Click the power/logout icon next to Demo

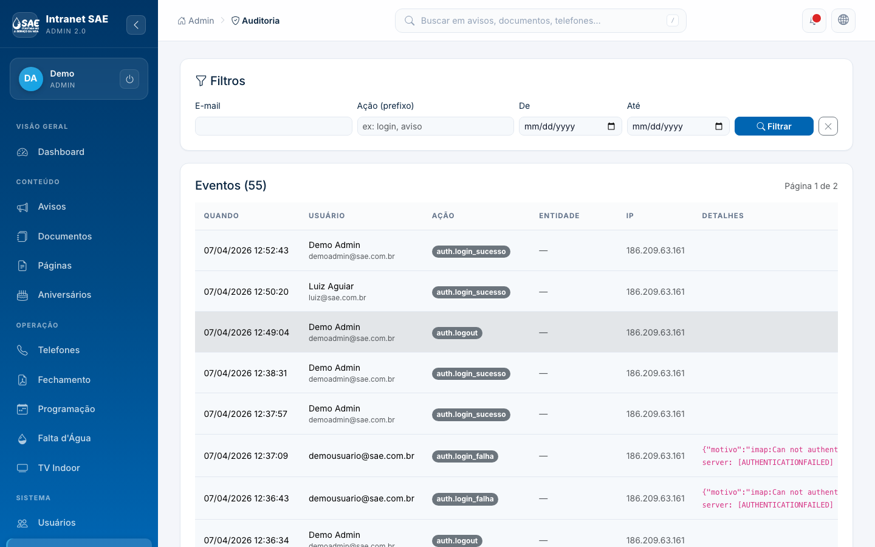tap(129, 79)
